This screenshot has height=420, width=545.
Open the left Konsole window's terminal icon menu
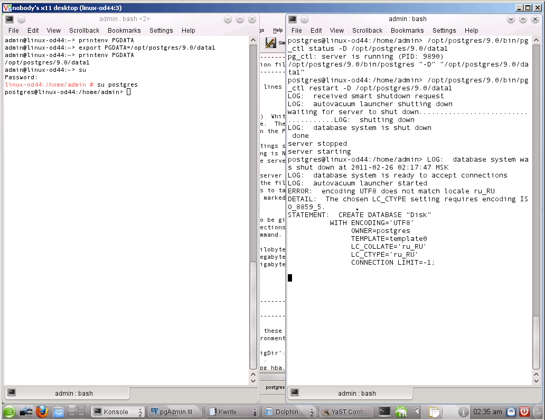(x=10, y=20)
